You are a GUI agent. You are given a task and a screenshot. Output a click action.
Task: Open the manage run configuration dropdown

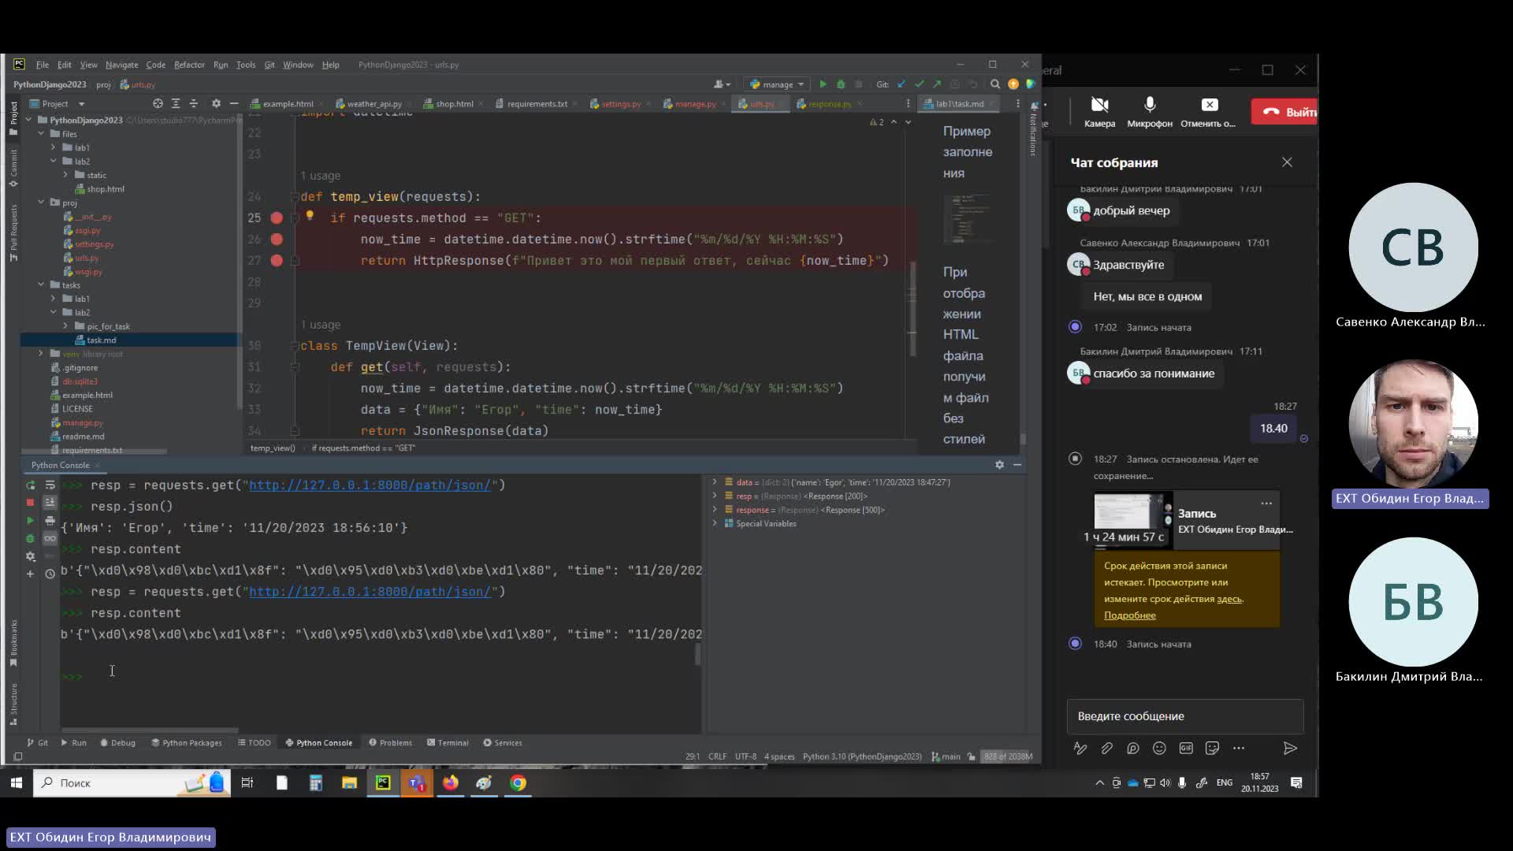pyautogui.click(x=777, y=84)
